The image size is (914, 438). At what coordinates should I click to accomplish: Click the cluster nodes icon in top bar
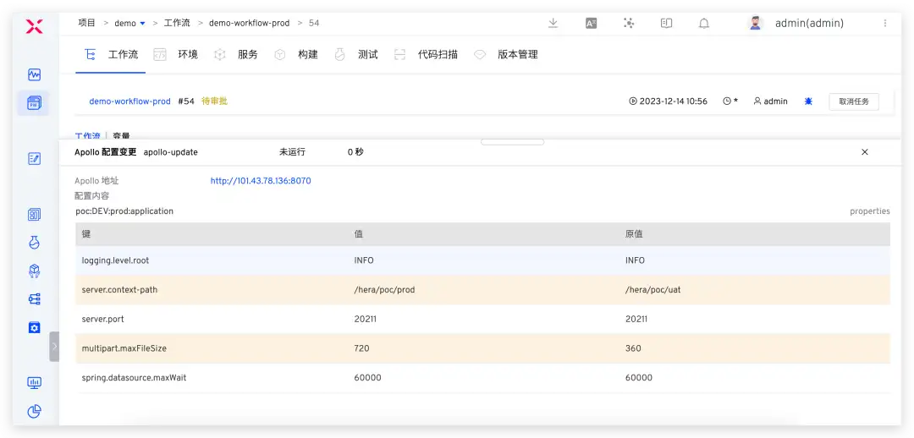(628, 24)
